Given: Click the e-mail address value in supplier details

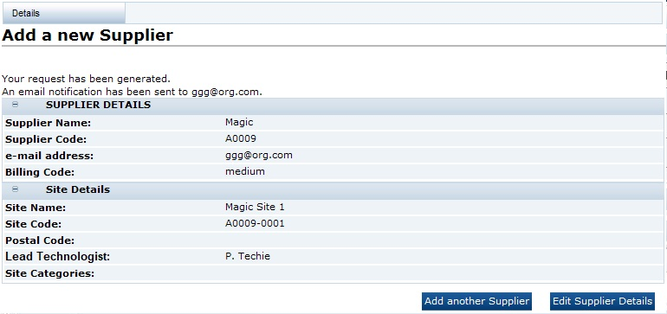Looking at the screenshot, I should pyautogui.click(x=259, y=156).
